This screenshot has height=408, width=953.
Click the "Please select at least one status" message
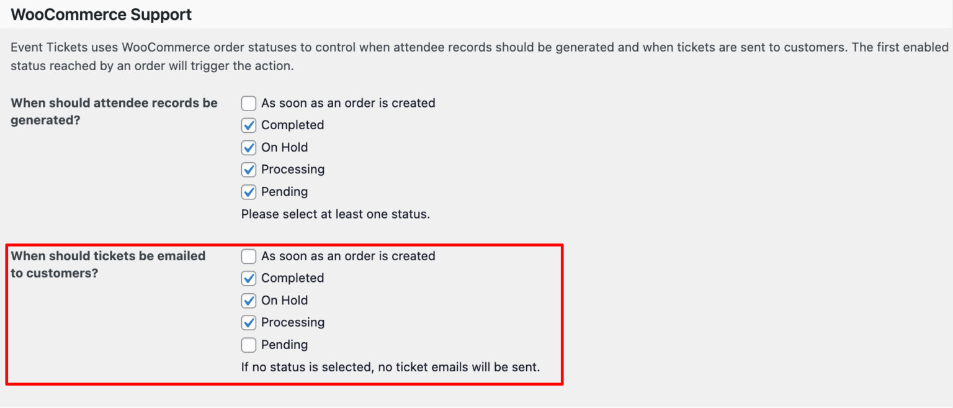coord(336,214)
